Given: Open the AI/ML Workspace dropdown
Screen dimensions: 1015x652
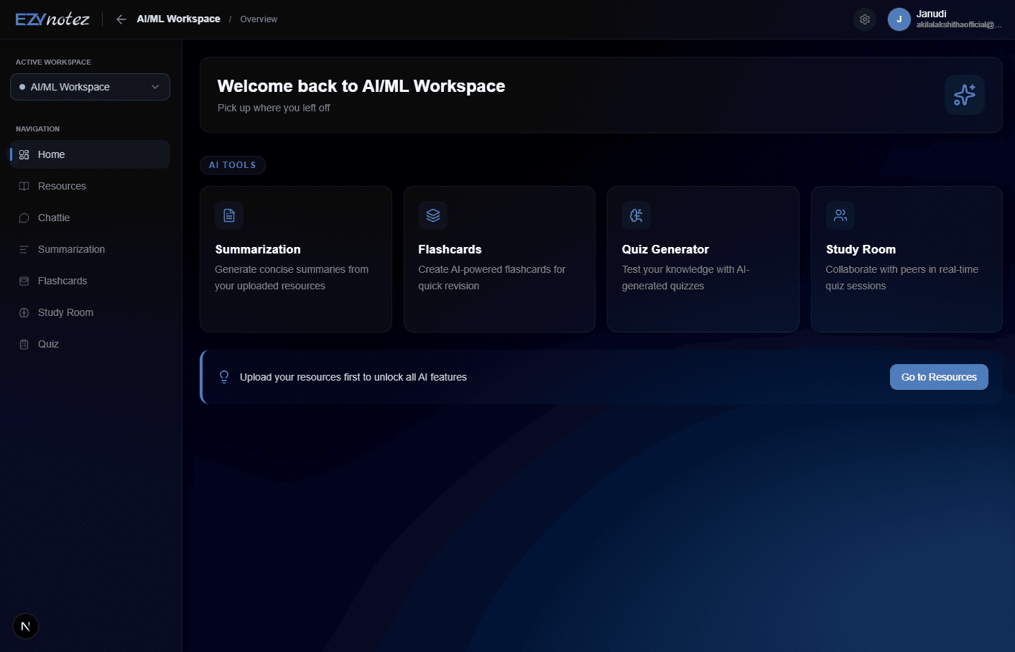Looking at the screenshot, I should tap(90, 87).
